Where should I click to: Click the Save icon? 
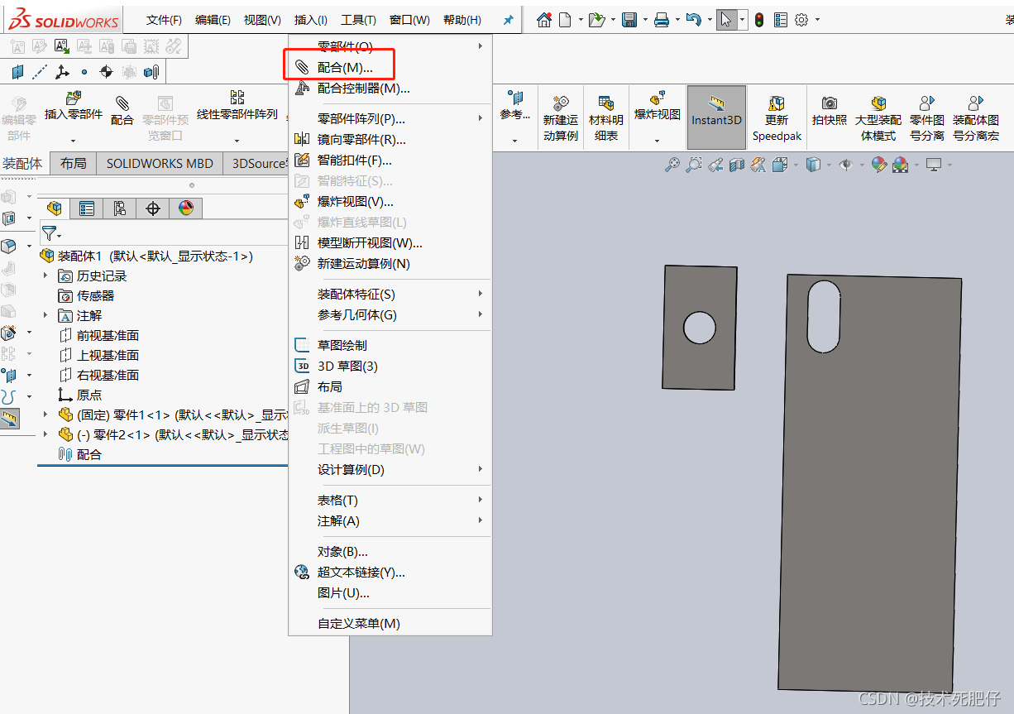(629, 20)
